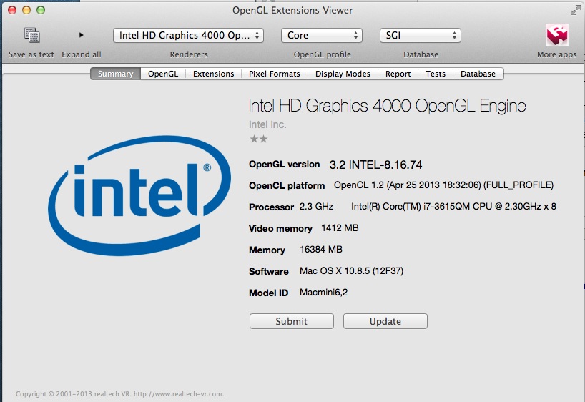Click the Update button
The width and height of the screenshot is (585, 402).
click(x=385, y=321)
